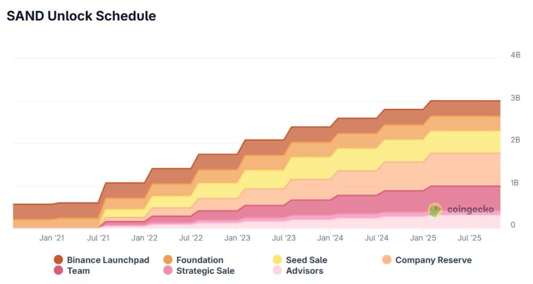
Task: Click the Advisors light pink legend dot
Action: tap(277, 271)
